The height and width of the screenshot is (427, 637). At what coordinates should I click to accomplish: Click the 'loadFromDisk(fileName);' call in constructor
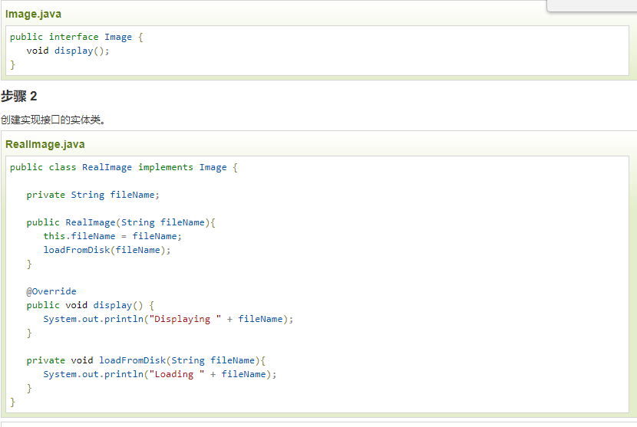[107, 250]
